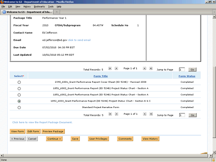Open the History menu
The height and width of the screenshot is (162, 216).
pyautogui.click(x=27, y=6)
